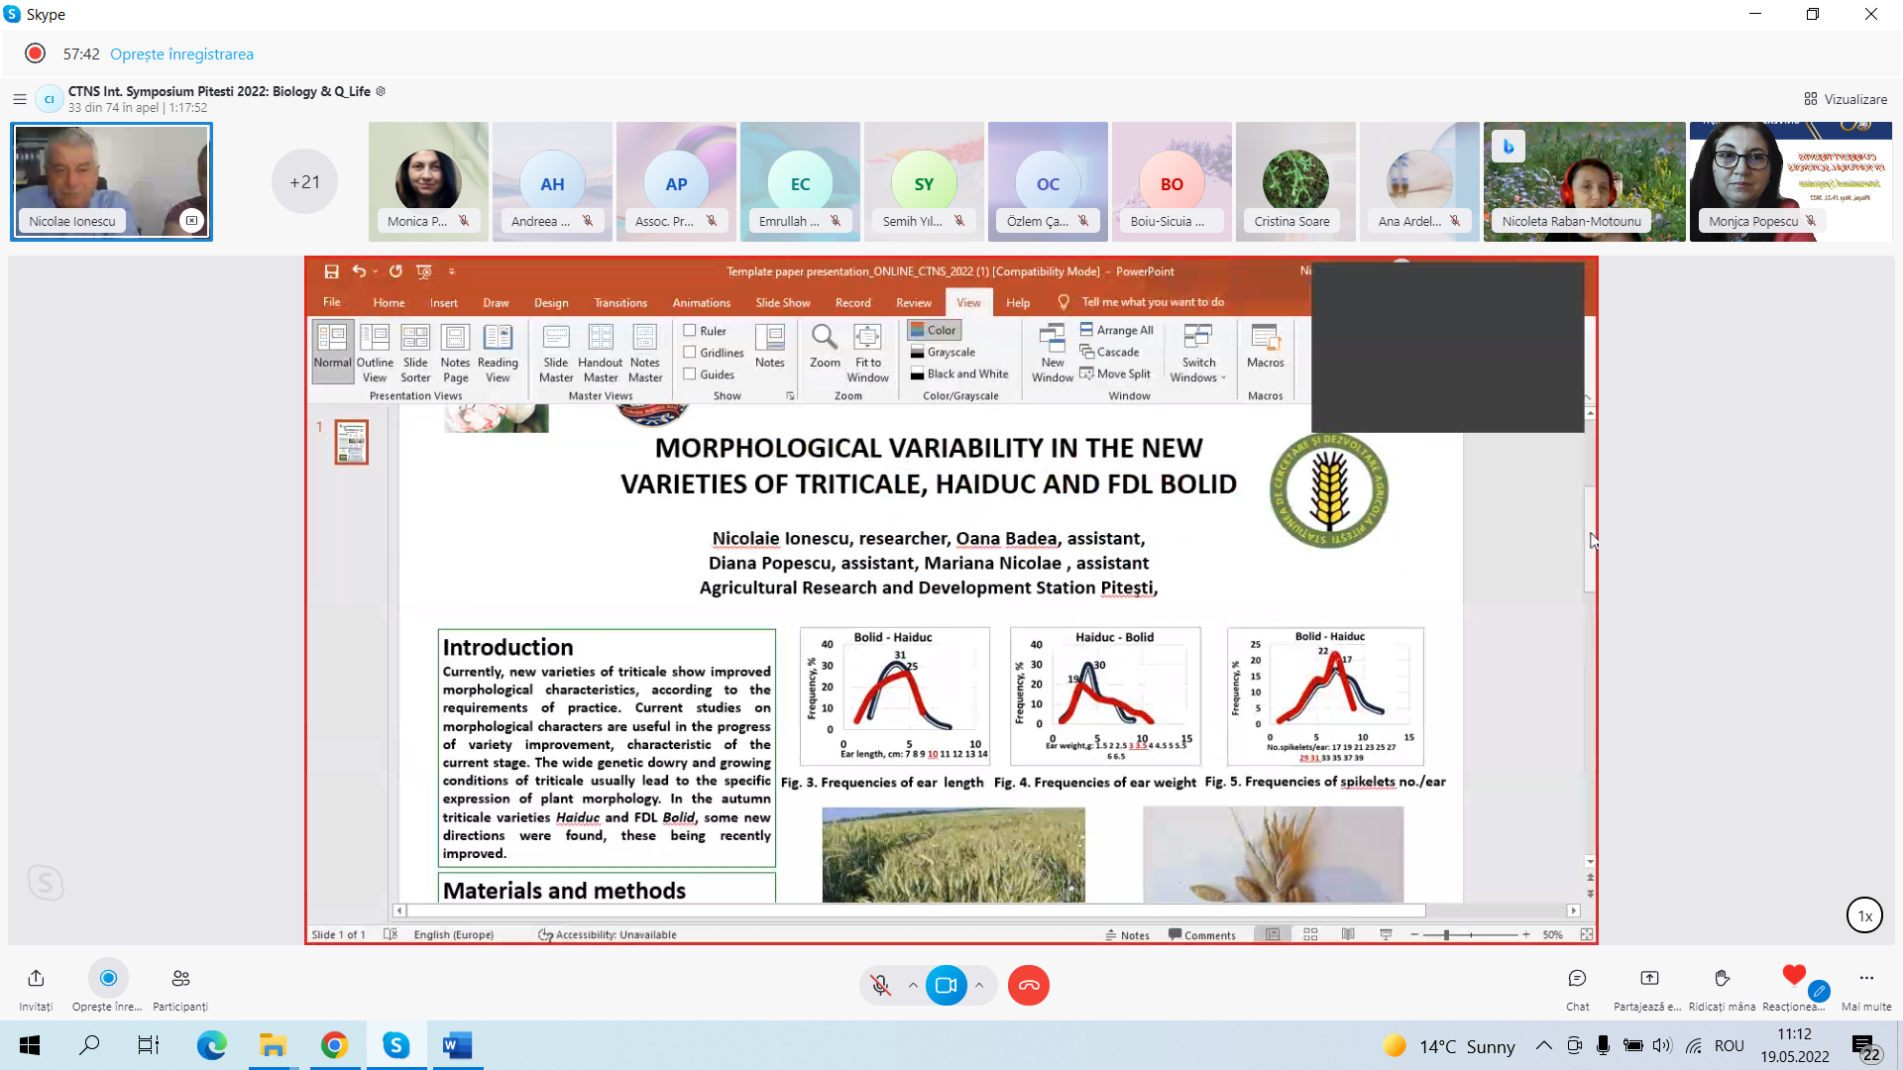Click Arrange All windows
The height and width of the screenshot is (1070, 1903).
click(1117, 330)
